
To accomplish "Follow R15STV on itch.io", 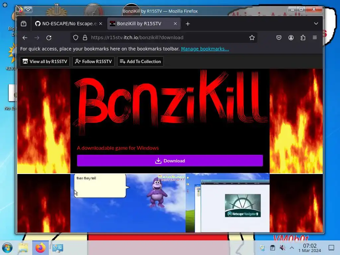I will coord(93,61).
